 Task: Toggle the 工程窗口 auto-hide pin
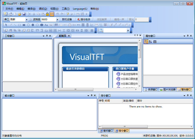47,36
